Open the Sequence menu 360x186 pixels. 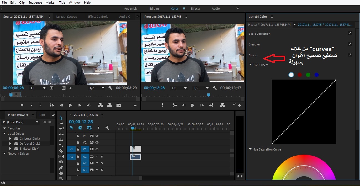(35, 2)
